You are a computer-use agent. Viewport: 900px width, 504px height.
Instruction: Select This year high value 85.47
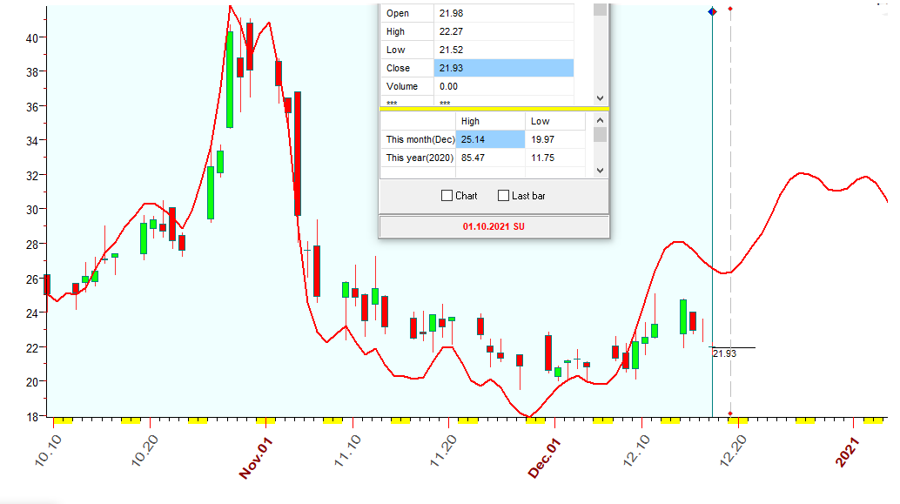(x=490, y=158)
